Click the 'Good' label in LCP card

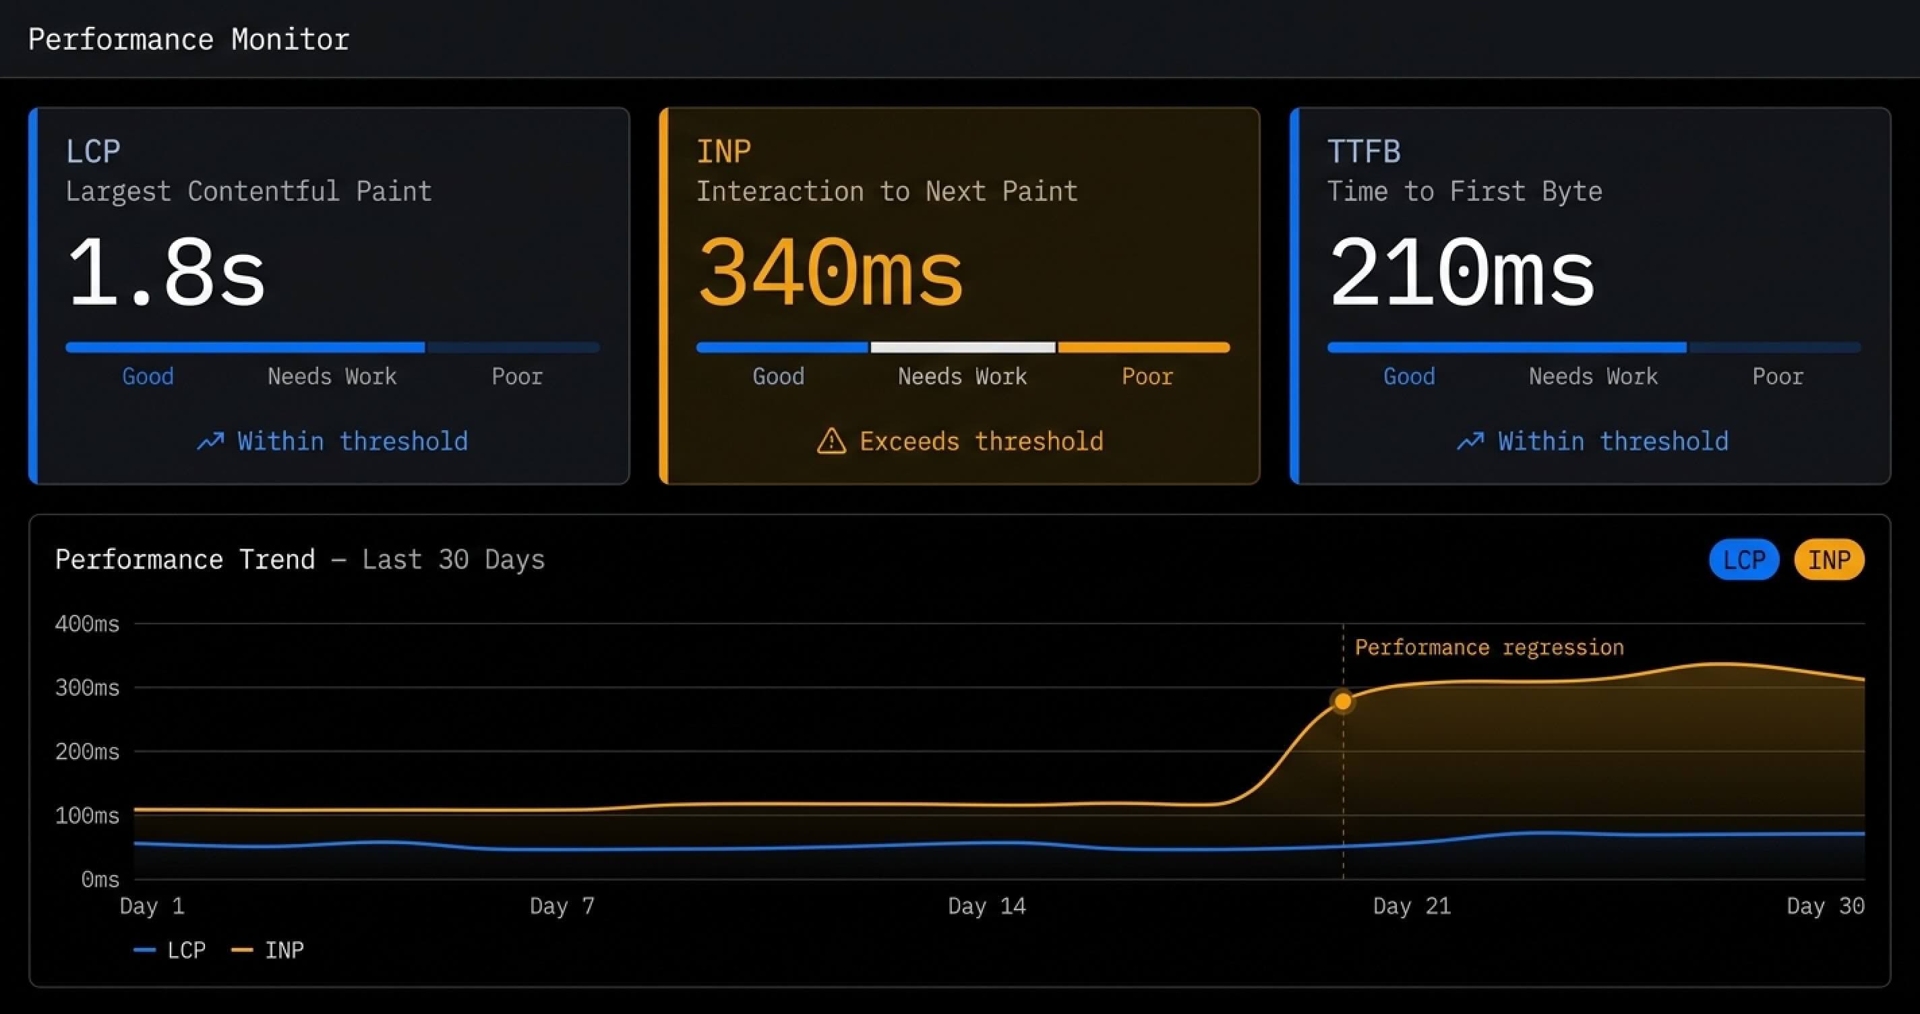(148, 376)
